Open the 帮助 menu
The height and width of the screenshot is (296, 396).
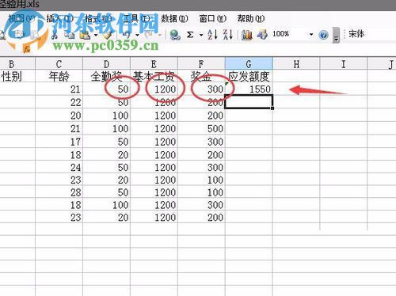coord(251,18)
